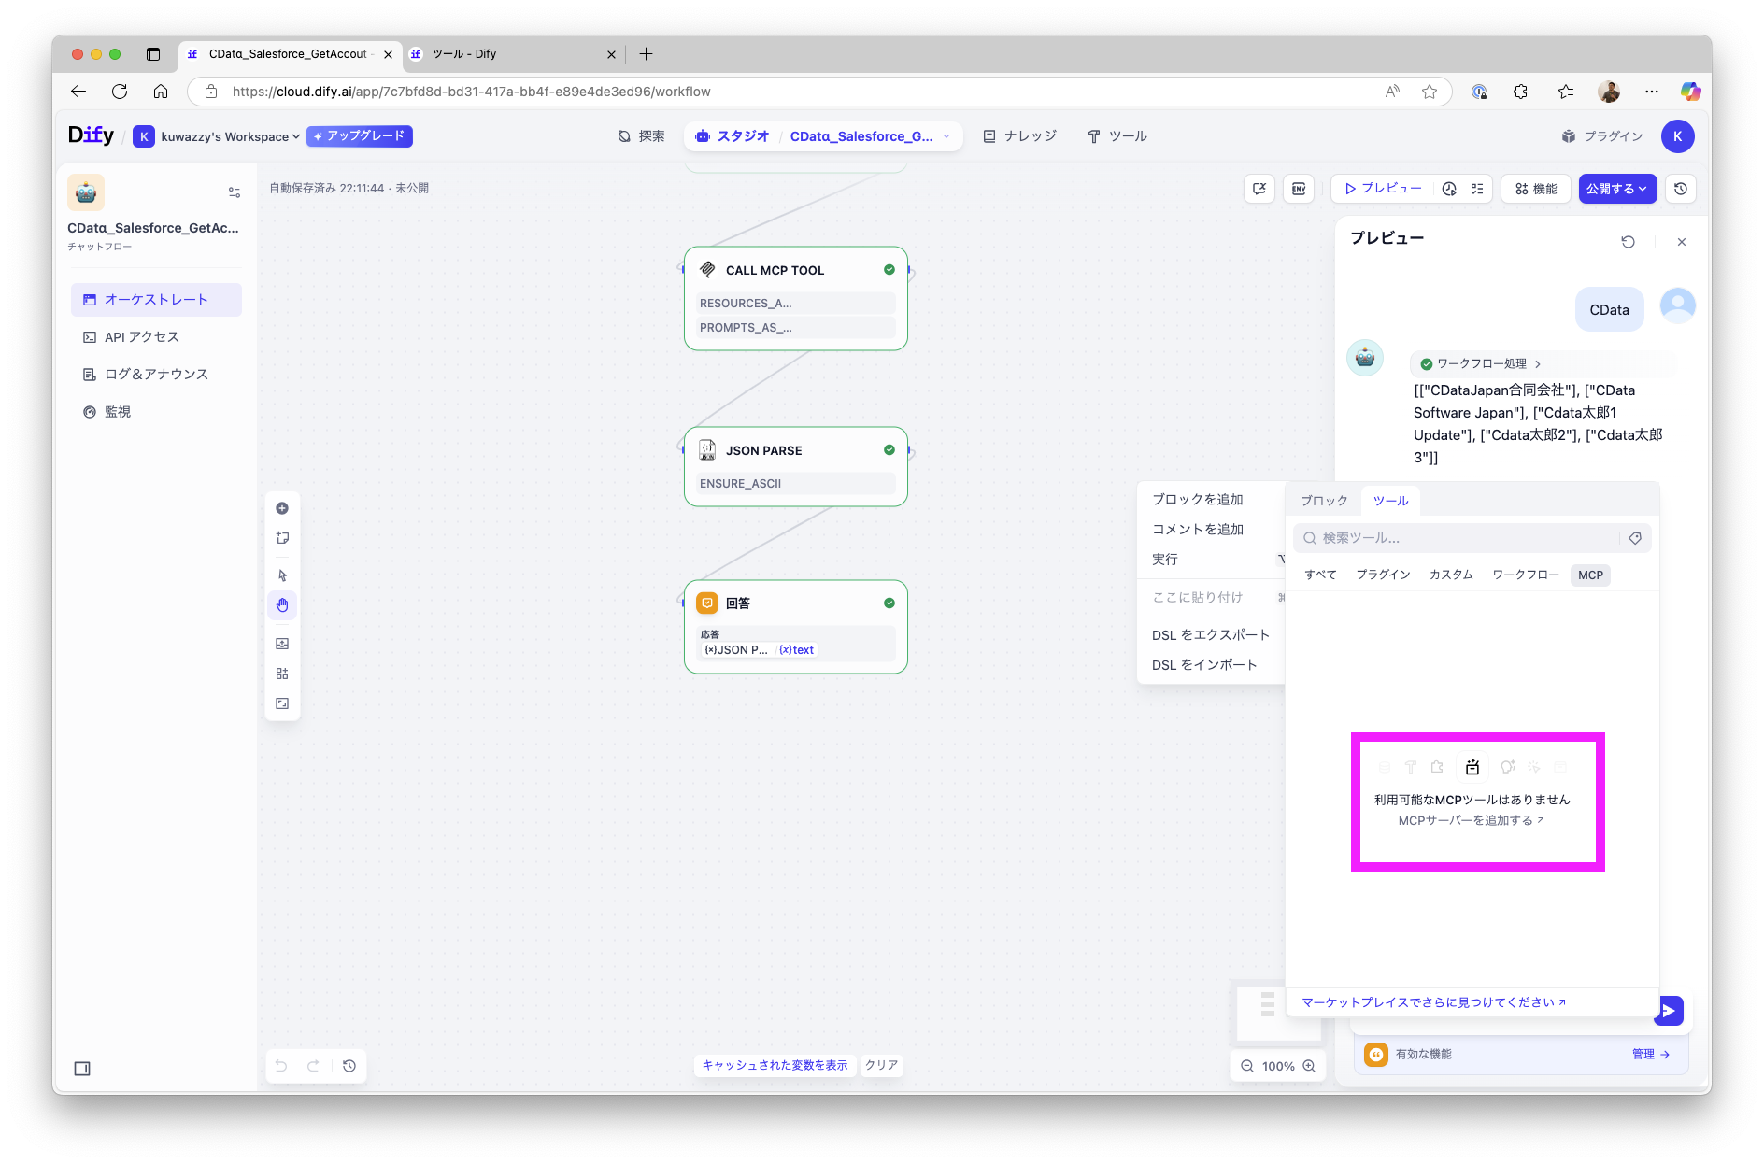Click the add block plus icon in canvas toolbar
1764x1164 pixels.
(282, 508)
